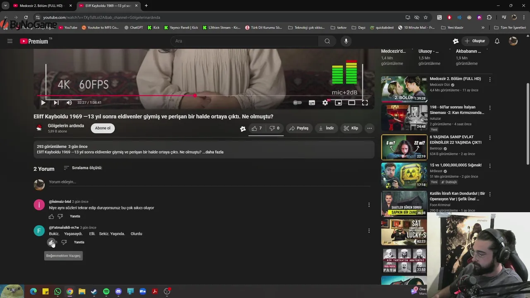Open Spotify from taskbar
The height and width of the screenshot is (298, 530).
click(x=106, y=291)
